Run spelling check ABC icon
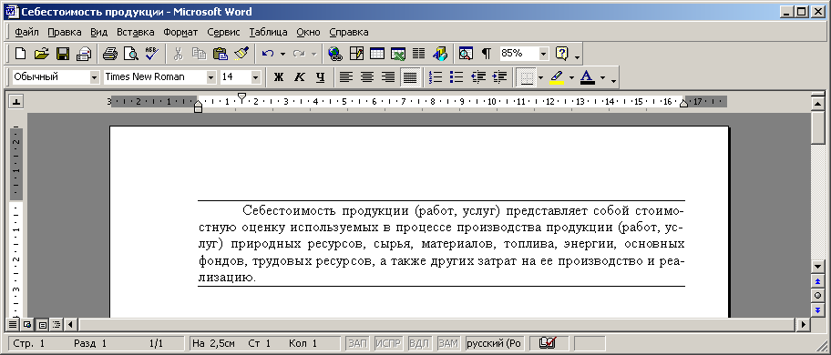Image resolution: width=831 pixels, height=355 pixels. [152, 54]
